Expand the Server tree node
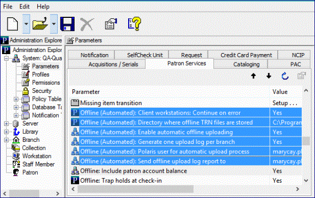Viewport: 315px width, 198px height. 6,123
